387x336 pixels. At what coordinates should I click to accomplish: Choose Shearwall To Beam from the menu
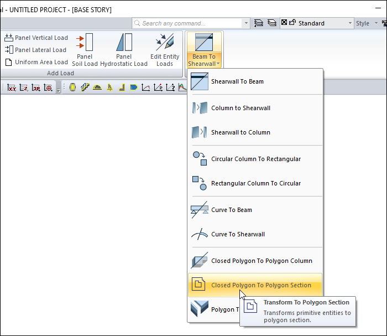click(255, 81)
